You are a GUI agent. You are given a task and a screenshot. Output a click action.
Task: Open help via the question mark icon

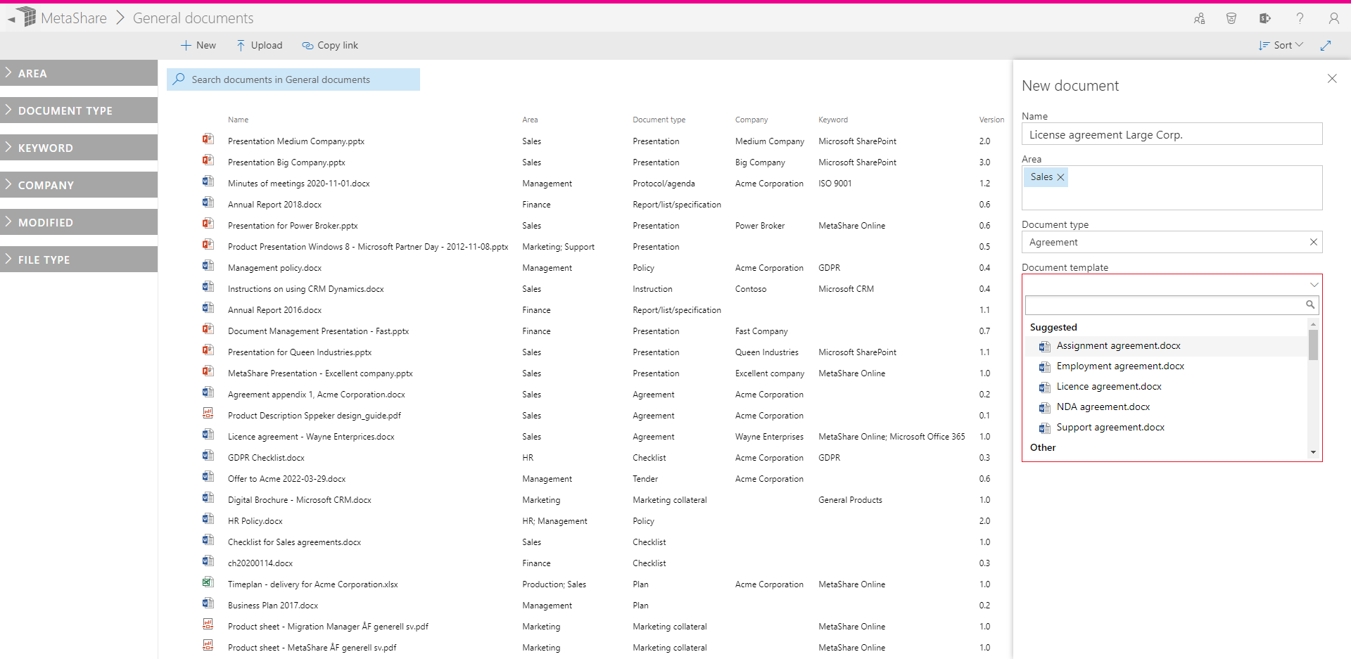tap(1300, 18)
